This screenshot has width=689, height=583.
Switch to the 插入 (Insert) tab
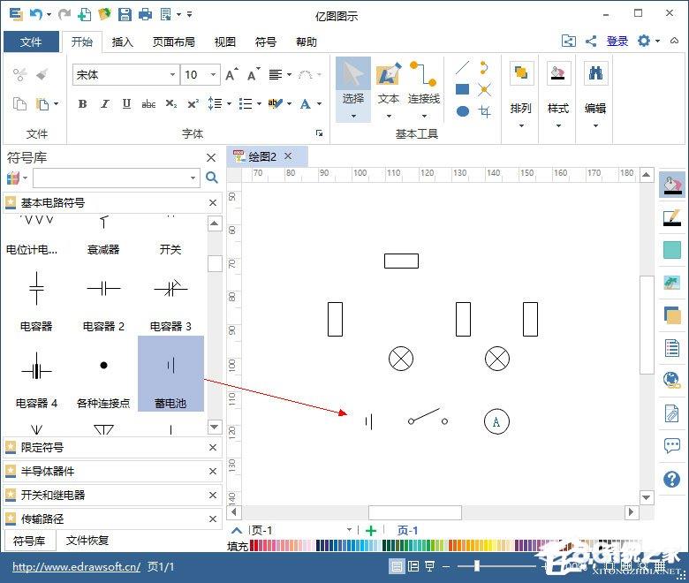[x=122, y=42]
